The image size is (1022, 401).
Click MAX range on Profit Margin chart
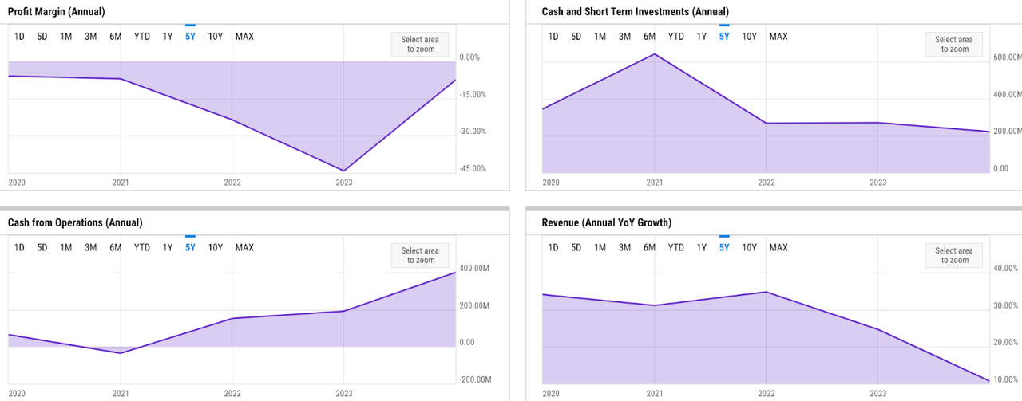click(x=244, y=36)
